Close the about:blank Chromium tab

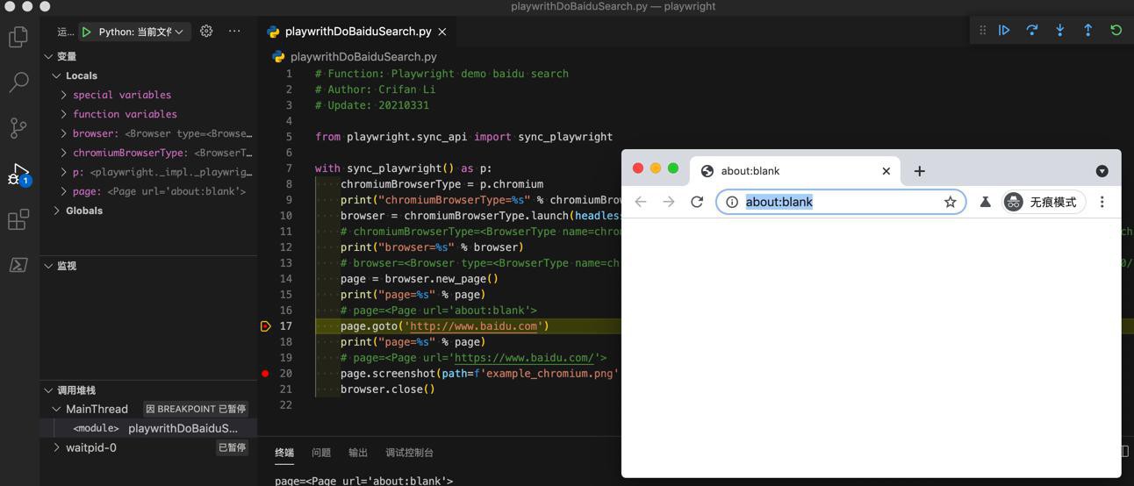coord(886,171)
